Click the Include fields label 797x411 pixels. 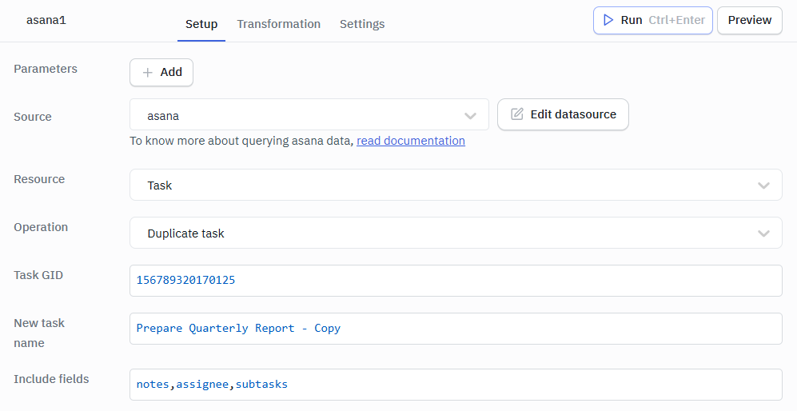(51, 379)
